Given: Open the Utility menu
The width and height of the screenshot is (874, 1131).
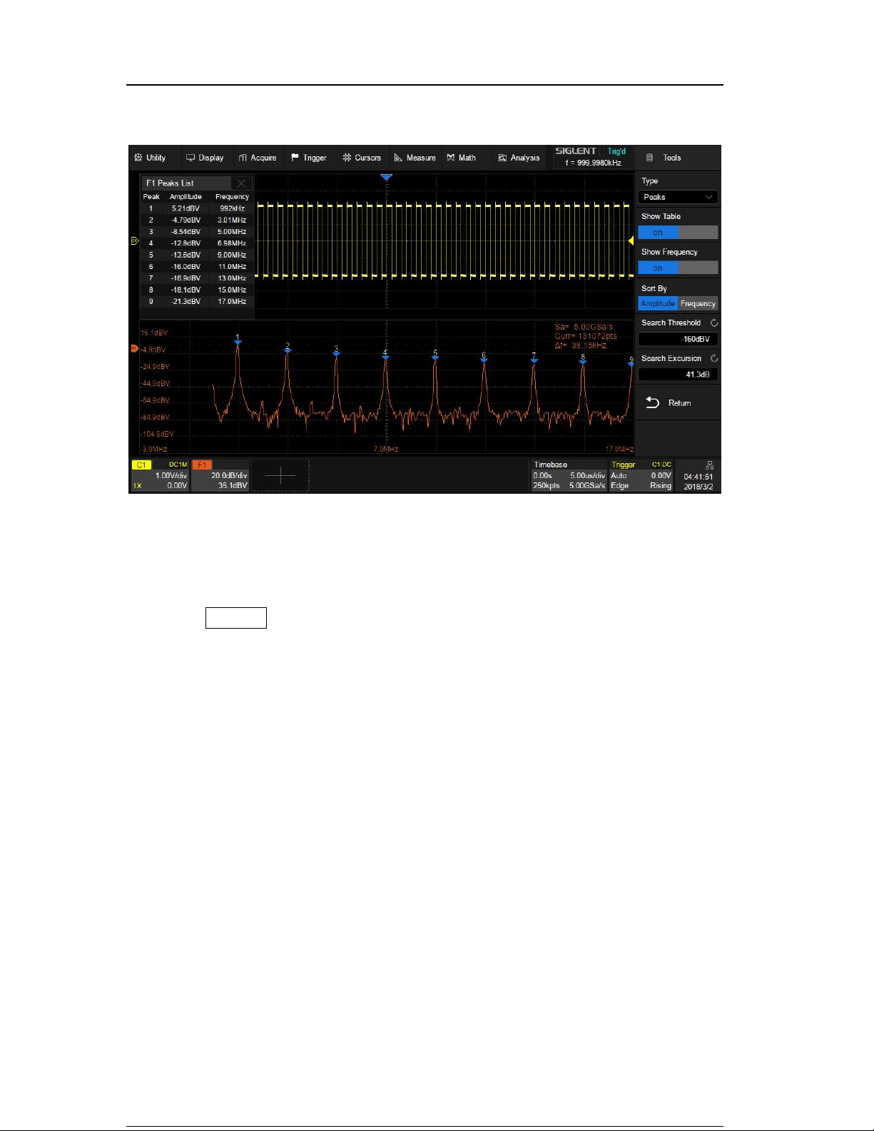Looking at the screenshot, I should click(x=150, y=158).
